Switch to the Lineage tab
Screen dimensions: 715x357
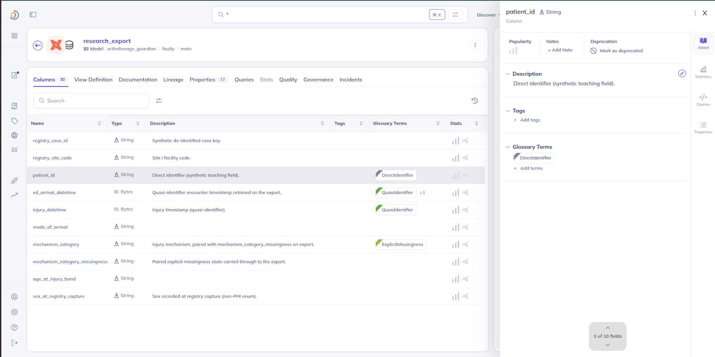click(x=173, y=80)
